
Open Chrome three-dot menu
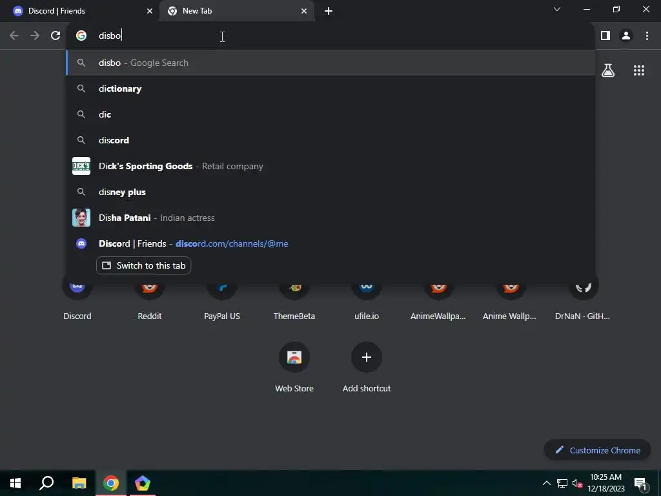[x=647, y=36]
